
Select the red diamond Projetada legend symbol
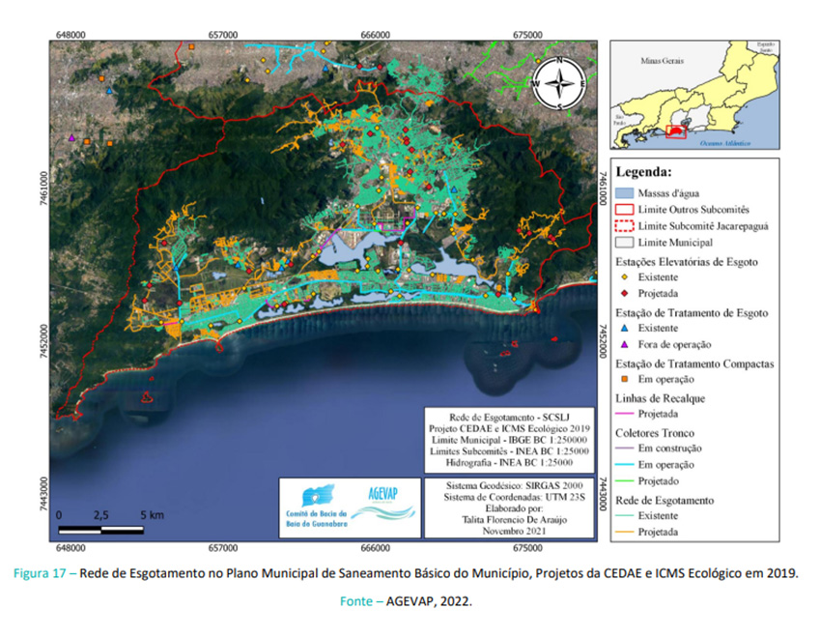(625, 294)
